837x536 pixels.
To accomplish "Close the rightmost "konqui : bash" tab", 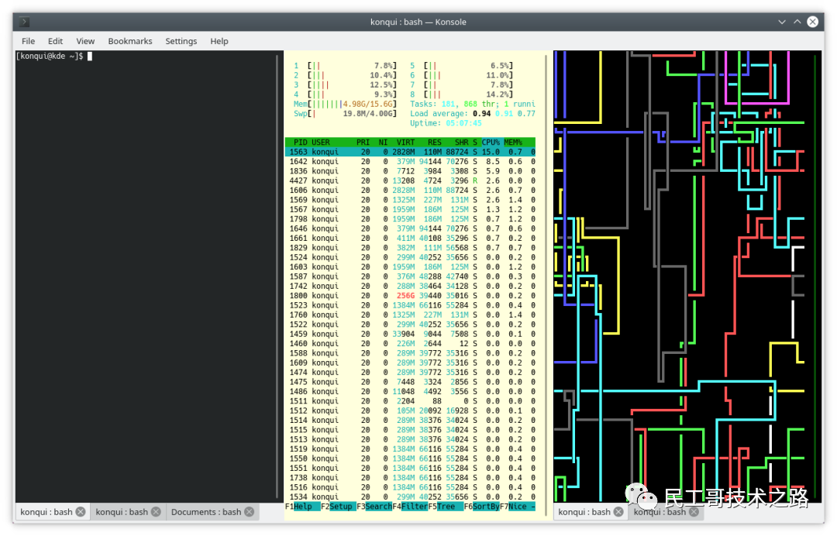I will 692,511.
